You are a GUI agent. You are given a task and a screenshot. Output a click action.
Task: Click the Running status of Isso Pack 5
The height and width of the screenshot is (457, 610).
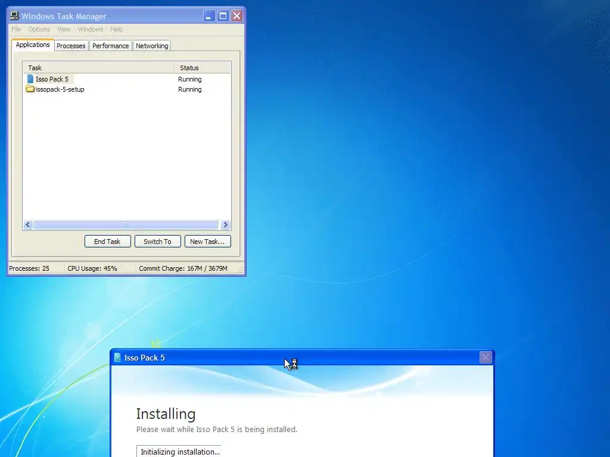(190, 79)
